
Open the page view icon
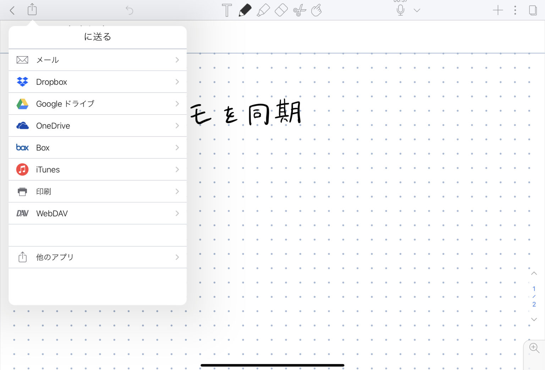[x=533, y=10]
